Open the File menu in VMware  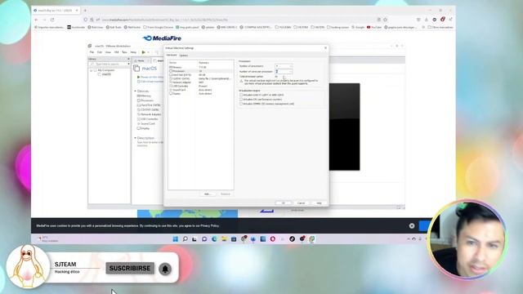[x=92, y=52]
